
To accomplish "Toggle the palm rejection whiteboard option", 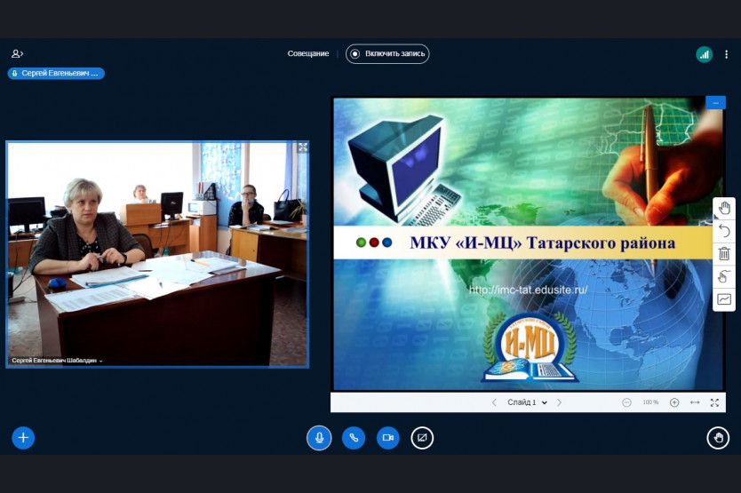I will pos(724,276).
